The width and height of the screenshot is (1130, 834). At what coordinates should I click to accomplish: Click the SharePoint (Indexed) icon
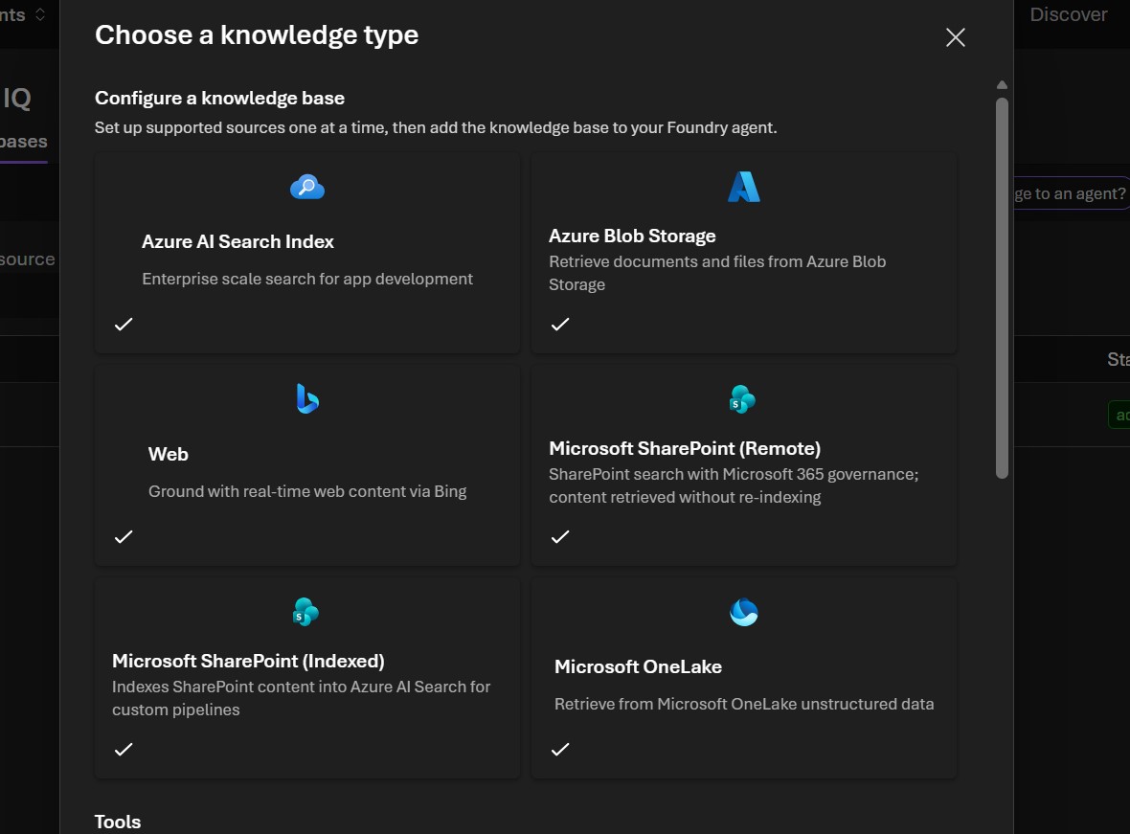(305, 611)
